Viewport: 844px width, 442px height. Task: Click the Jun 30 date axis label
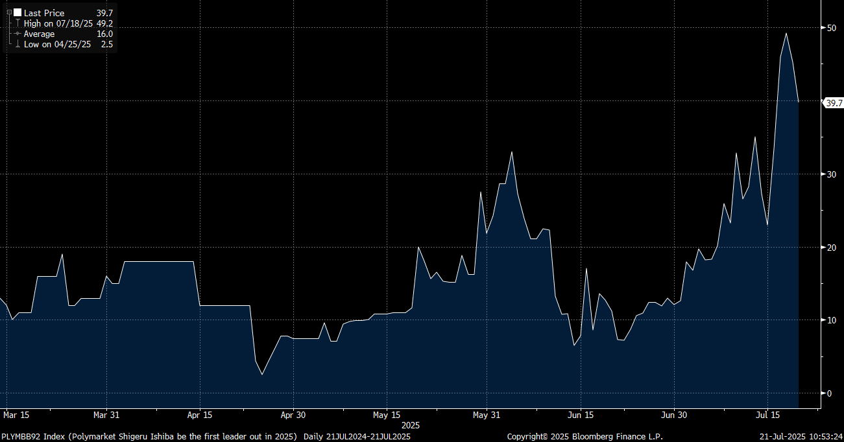(x=674, y=415)
